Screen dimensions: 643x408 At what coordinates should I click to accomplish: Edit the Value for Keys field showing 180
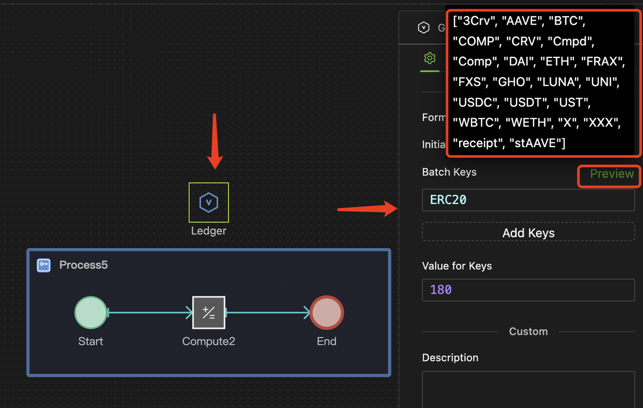click(528, 289)
